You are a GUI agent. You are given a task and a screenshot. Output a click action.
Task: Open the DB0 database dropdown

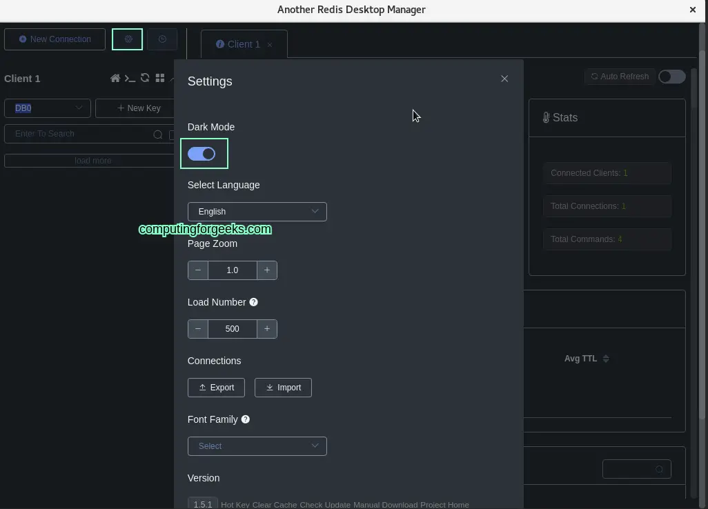[46, 108]
